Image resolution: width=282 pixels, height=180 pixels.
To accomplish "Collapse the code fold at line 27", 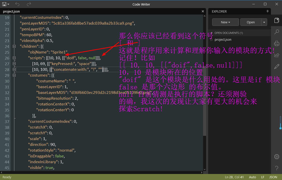I will pos(14,64).
